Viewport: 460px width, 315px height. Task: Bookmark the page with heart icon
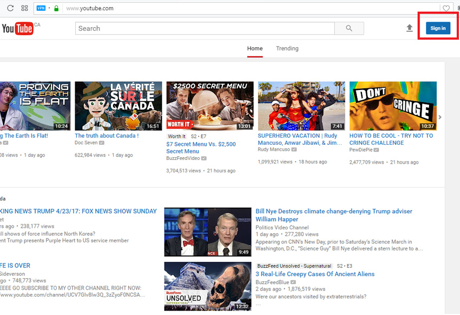(x=446, y=9)
